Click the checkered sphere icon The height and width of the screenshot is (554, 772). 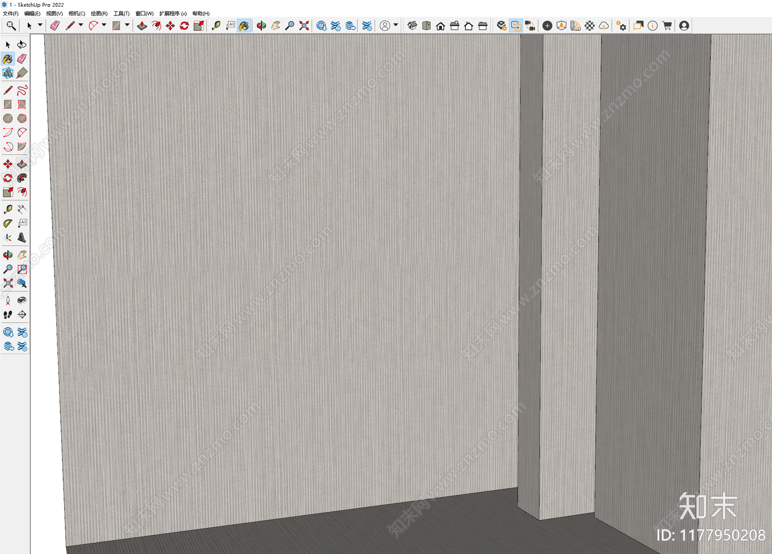(x=590, y=26)
